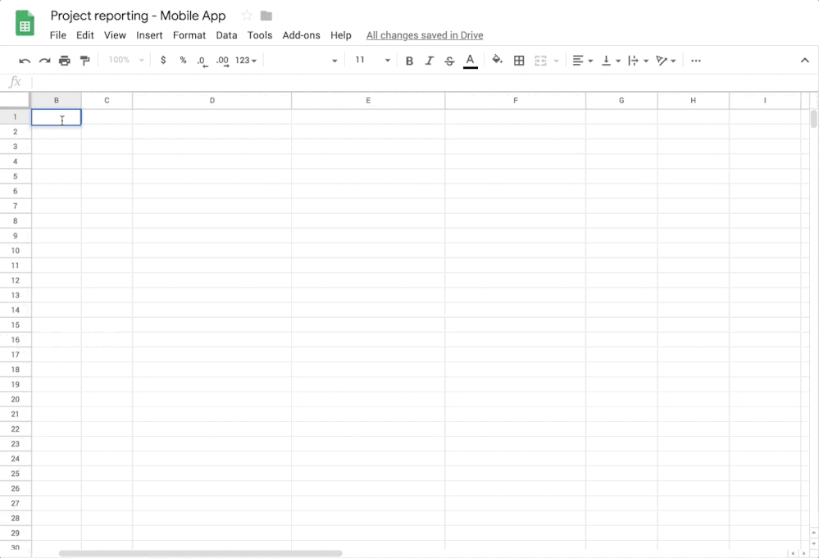
Task: Open the 123 number format dropdown
Action: [x=245, y=61]
